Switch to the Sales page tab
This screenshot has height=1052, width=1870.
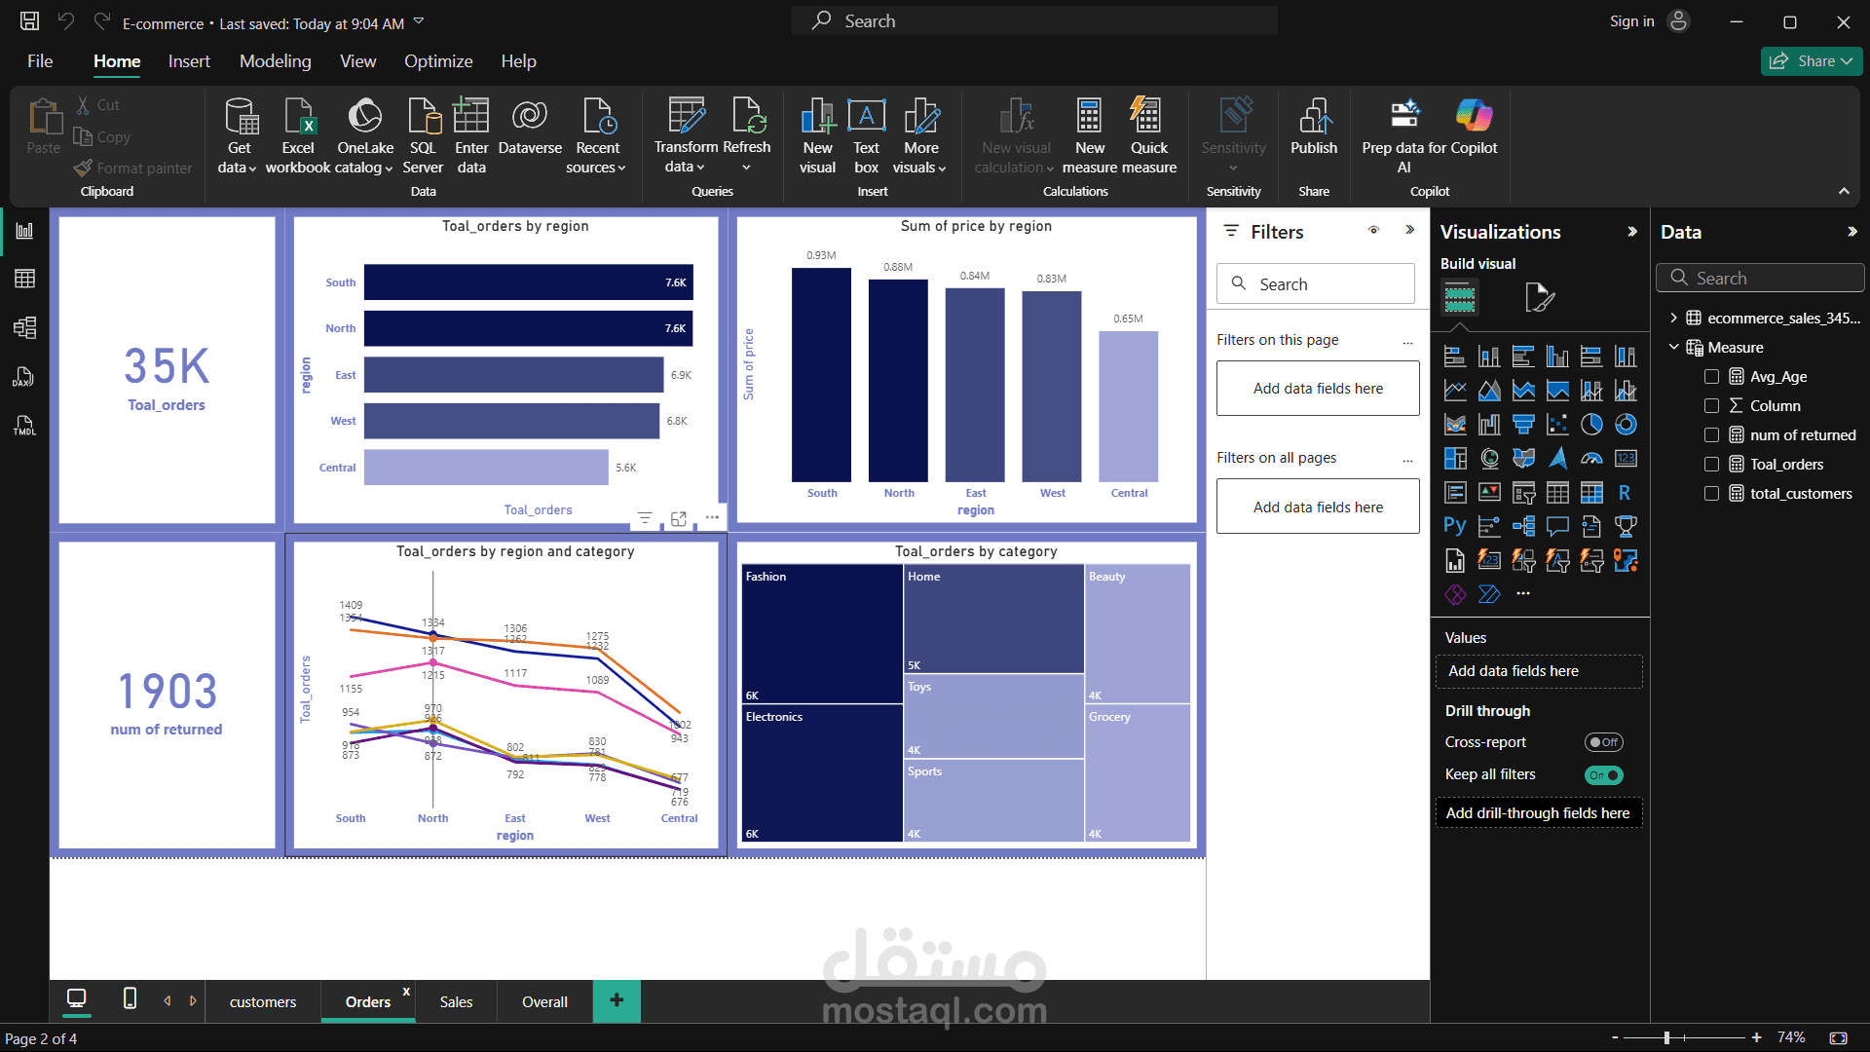(456, 1002)
